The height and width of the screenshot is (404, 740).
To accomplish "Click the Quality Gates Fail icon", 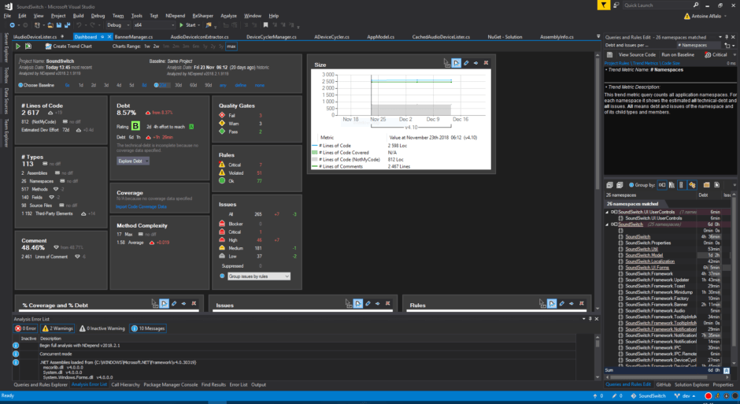I will [x=222, y=115].
